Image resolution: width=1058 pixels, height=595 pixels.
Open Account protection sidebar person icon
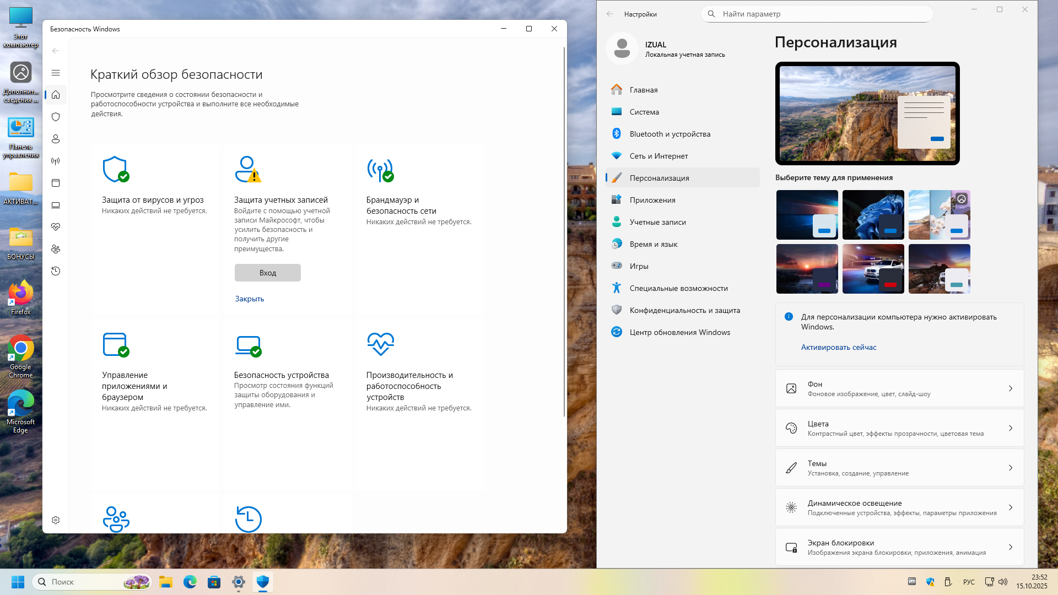pos(56,139)
